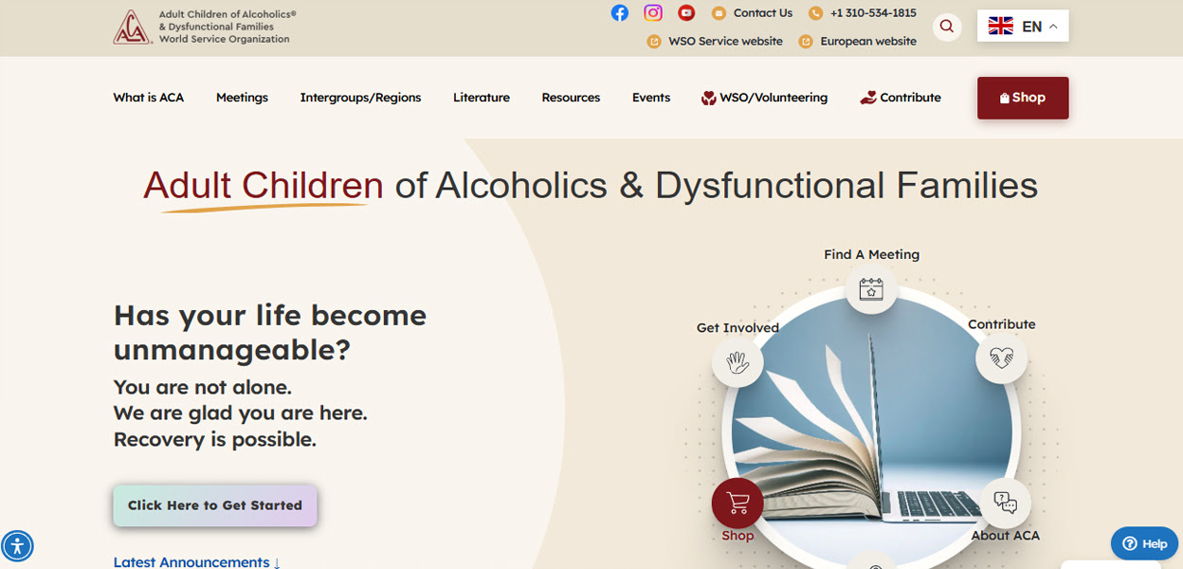Expand the EN language dropdown
This screenshot has height=569, width=1183.
tap(1023, 27)
